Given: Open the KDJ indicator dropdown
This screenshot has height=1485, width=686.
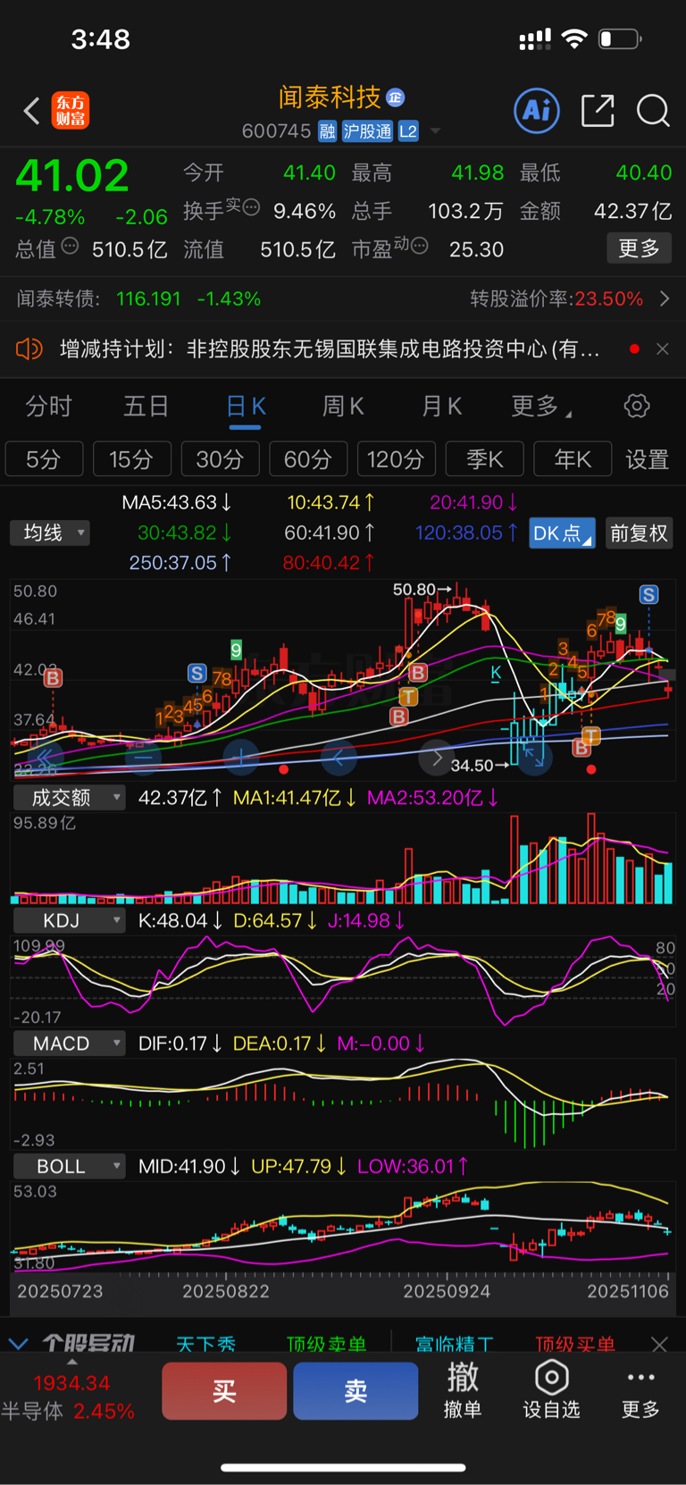Looking at the screenshot, I should [69, 920].
